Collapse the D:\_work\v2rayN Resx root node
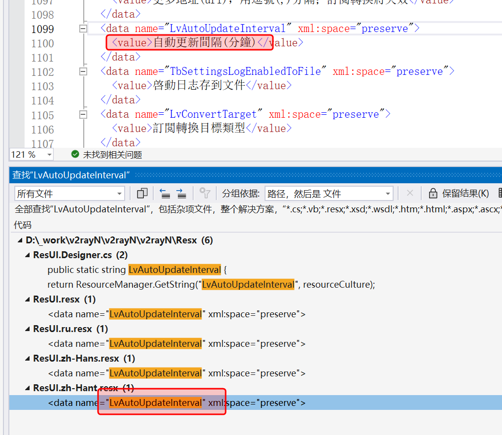This screenshot has height=435, width=502. point(20,240)
